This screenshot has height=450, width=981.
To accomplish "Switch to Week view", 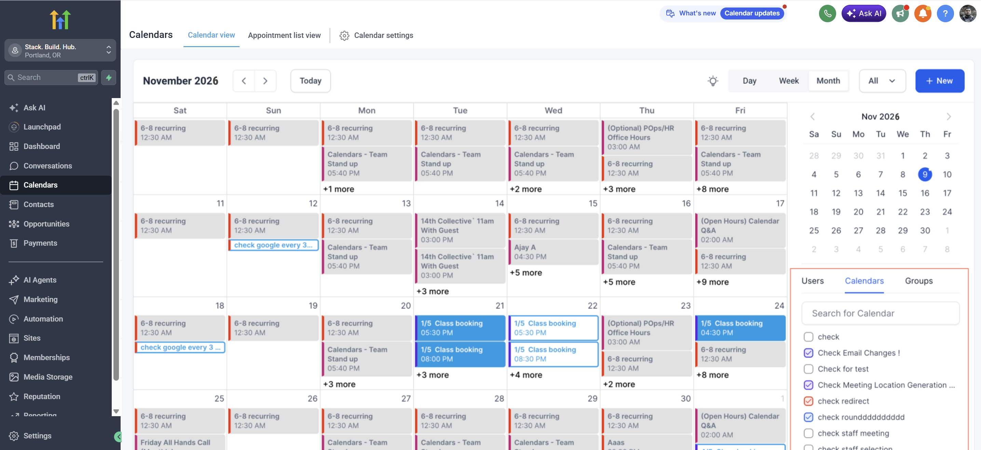I will coord(788,81).
